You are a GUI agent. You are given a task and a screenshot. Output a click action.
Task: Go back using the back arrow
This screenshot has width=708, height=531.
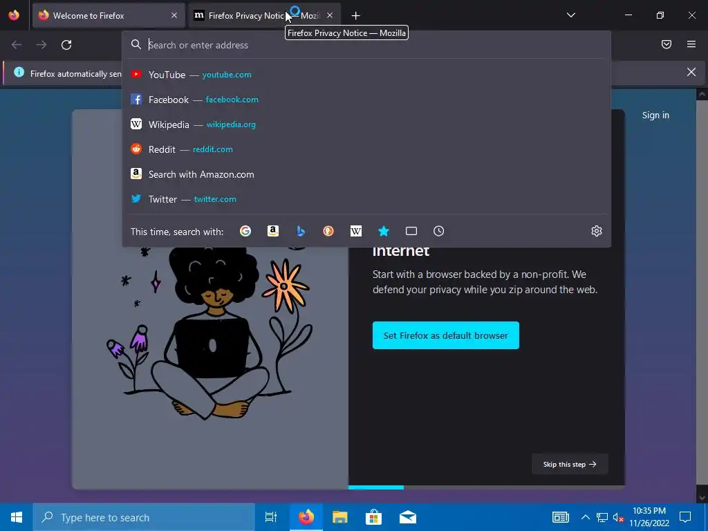point(17,45)
